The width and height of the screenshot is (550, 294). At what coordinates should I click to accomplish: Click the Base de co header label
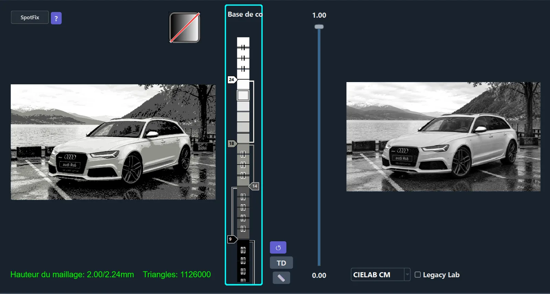point(245,14)
